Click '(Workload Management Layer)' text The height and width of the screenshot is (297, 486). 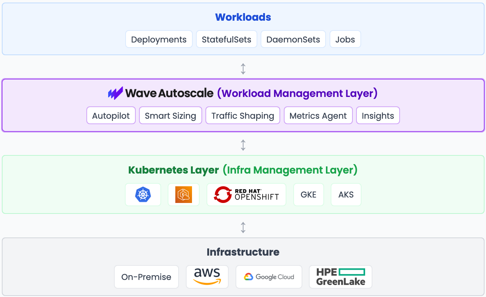pos(297,93)
